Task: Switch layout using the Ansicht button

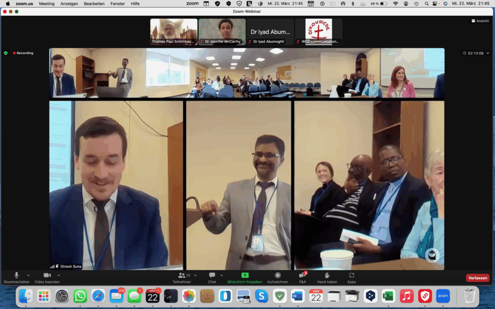Action: [x=480, y=21]
